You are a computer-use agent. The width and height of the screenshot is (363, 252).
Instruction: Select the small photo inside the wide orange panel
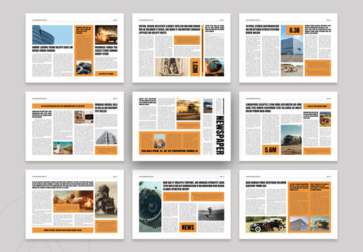[159, 141]
